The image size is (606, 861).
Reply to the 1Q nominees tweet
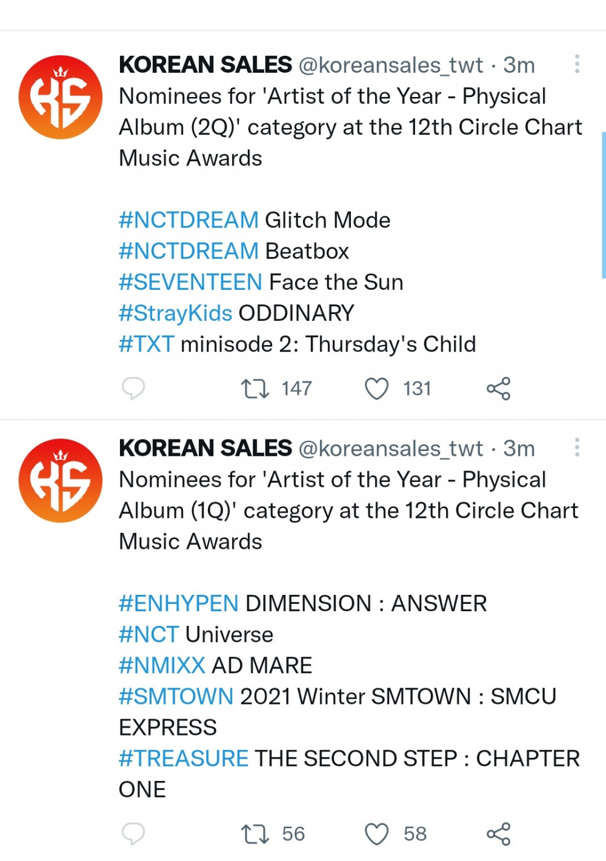(133, 834)
